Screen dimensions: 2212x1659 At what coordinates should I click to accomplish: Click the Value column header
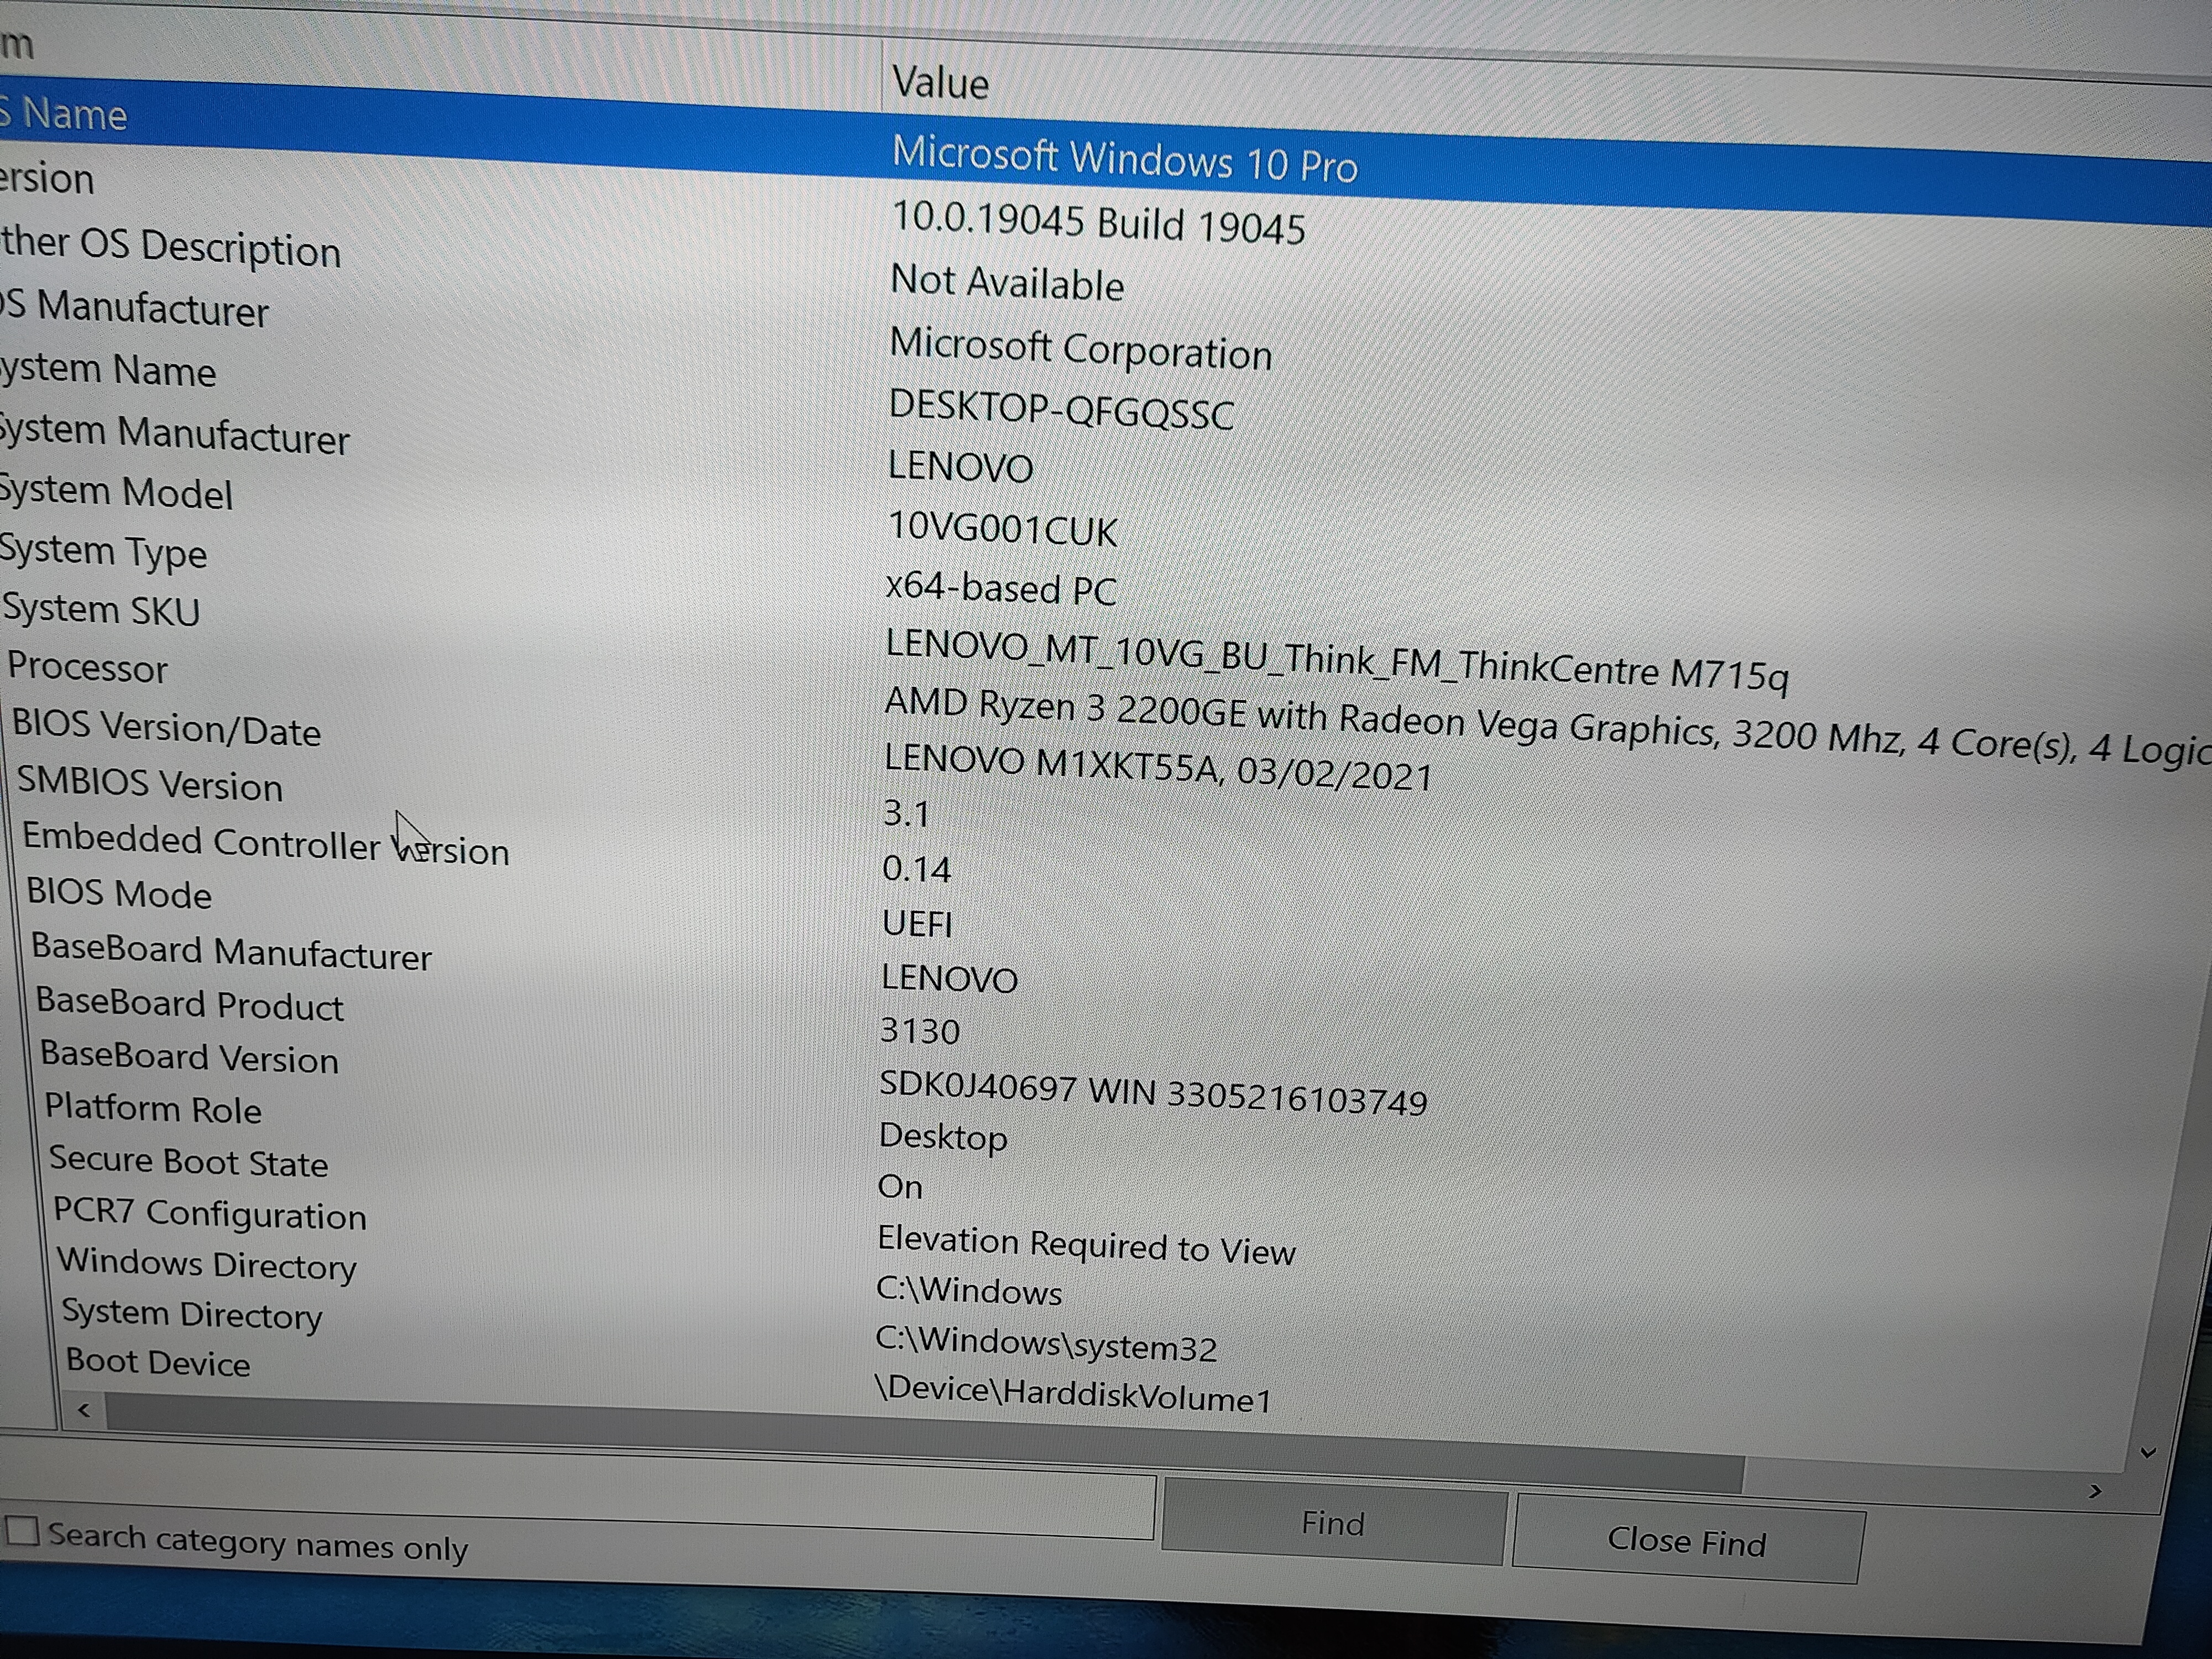tap(940, 82)
